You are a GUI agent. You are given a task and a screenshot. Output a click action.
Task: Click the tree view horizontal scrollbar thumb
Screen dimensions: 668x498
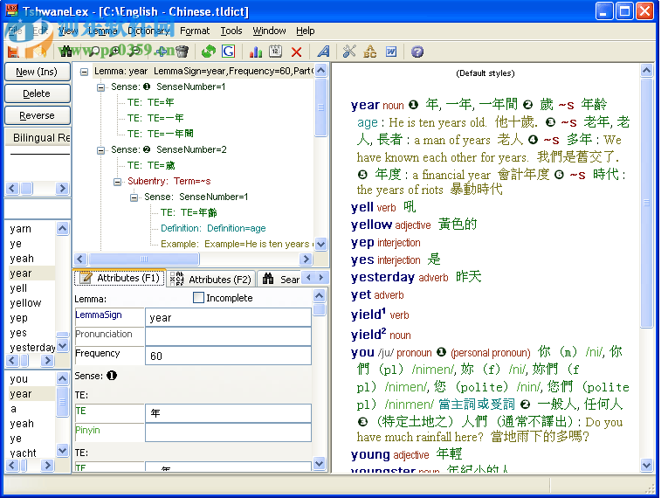tap(143, 259)
